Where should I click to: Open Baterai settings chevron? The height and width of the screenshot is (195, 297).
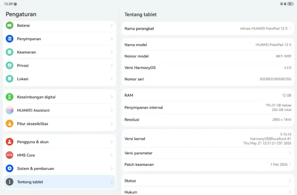click(112, 25)
